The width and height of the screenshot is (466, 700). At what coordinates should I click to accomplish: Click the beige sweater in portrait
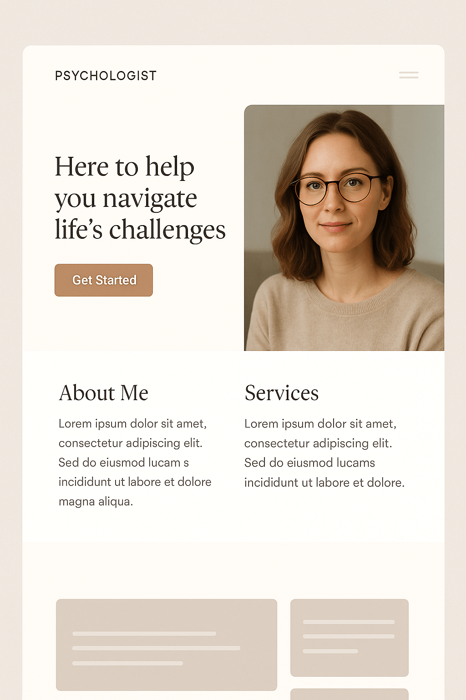tap(345, 314)
